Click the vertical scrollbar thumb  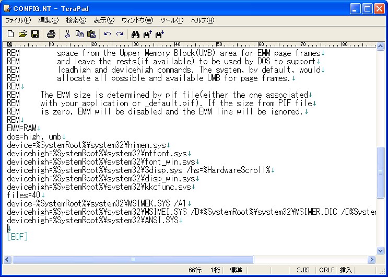tap(380, 172)
